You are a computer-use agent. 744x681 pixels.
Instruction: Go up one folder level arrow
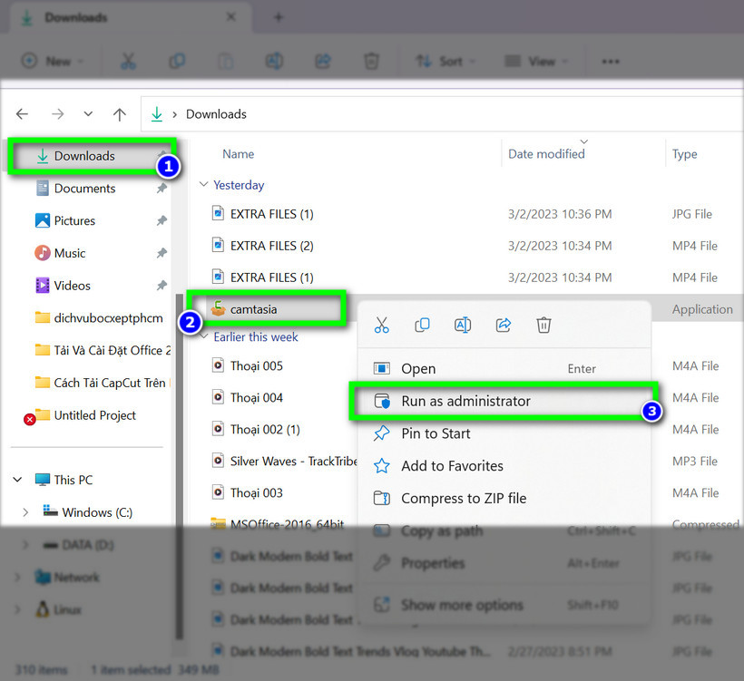point(119,114)
